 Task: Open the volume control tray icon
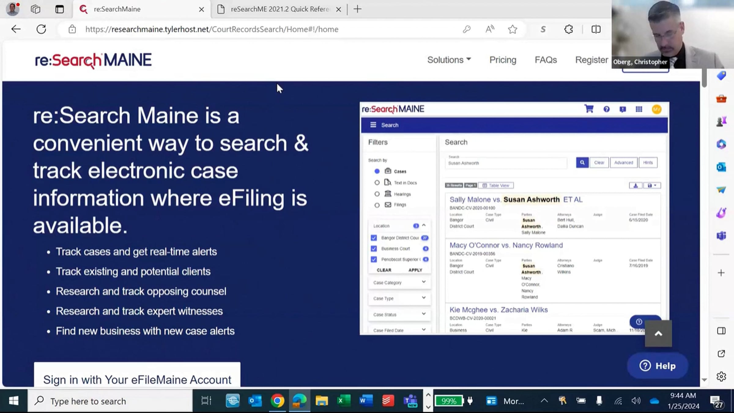pyautogui.click(x=636, y=400)
